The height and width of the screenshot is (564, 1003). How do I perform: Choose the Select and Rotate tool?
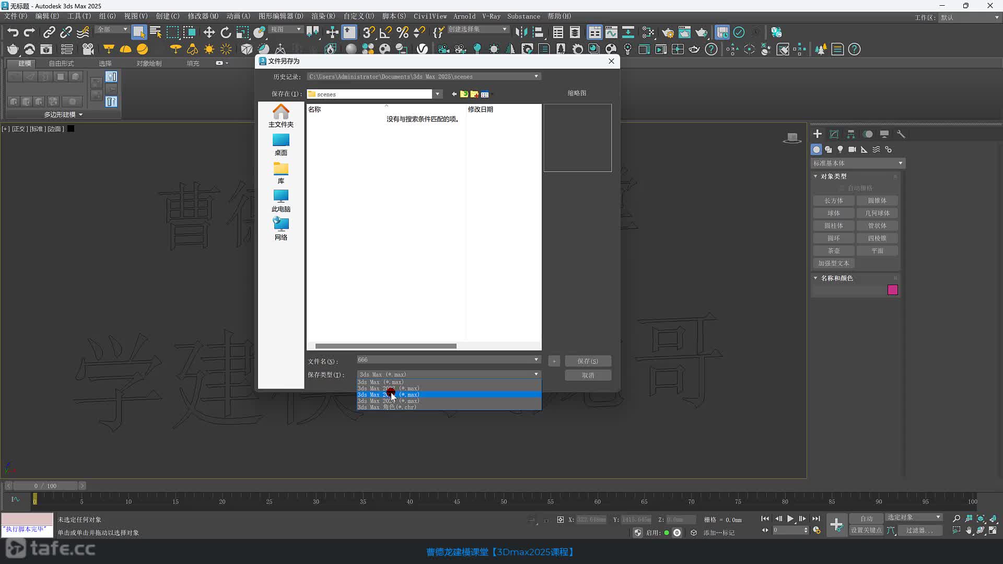[x=226, y=32]
